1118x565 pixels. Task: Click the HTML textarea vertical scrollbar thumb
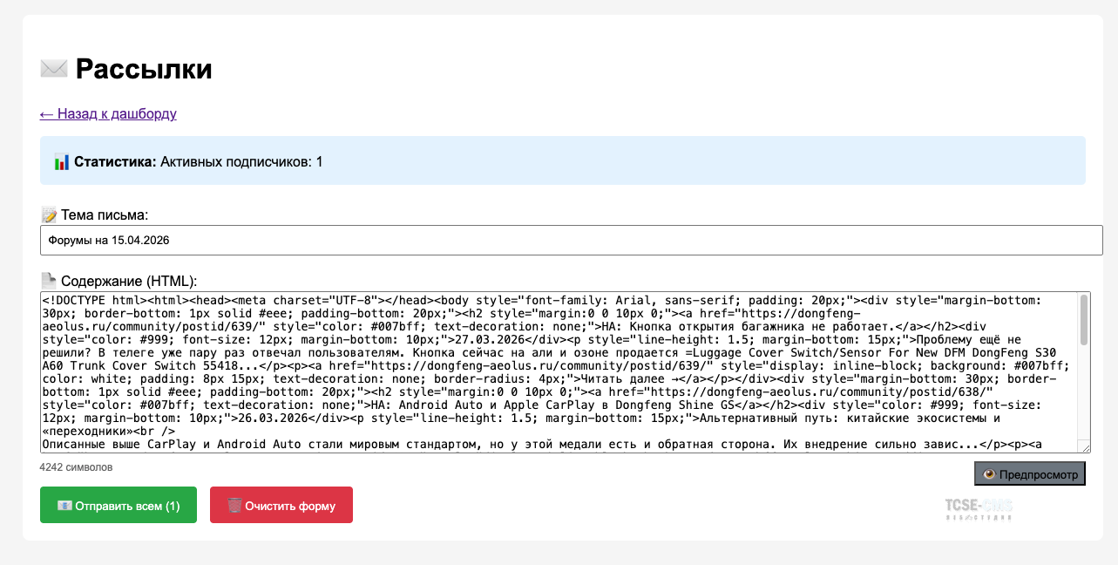click(x=1084, y=321)
